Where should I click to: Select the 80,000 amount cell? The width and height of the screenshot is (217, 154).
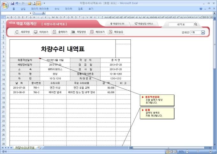106,88
